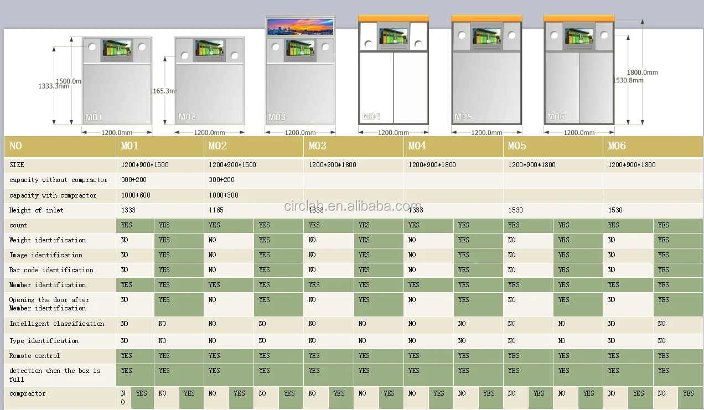Click Remote control first 'YES' cell under M01
This screenshot has height=410, width=704.
point(135,356)
